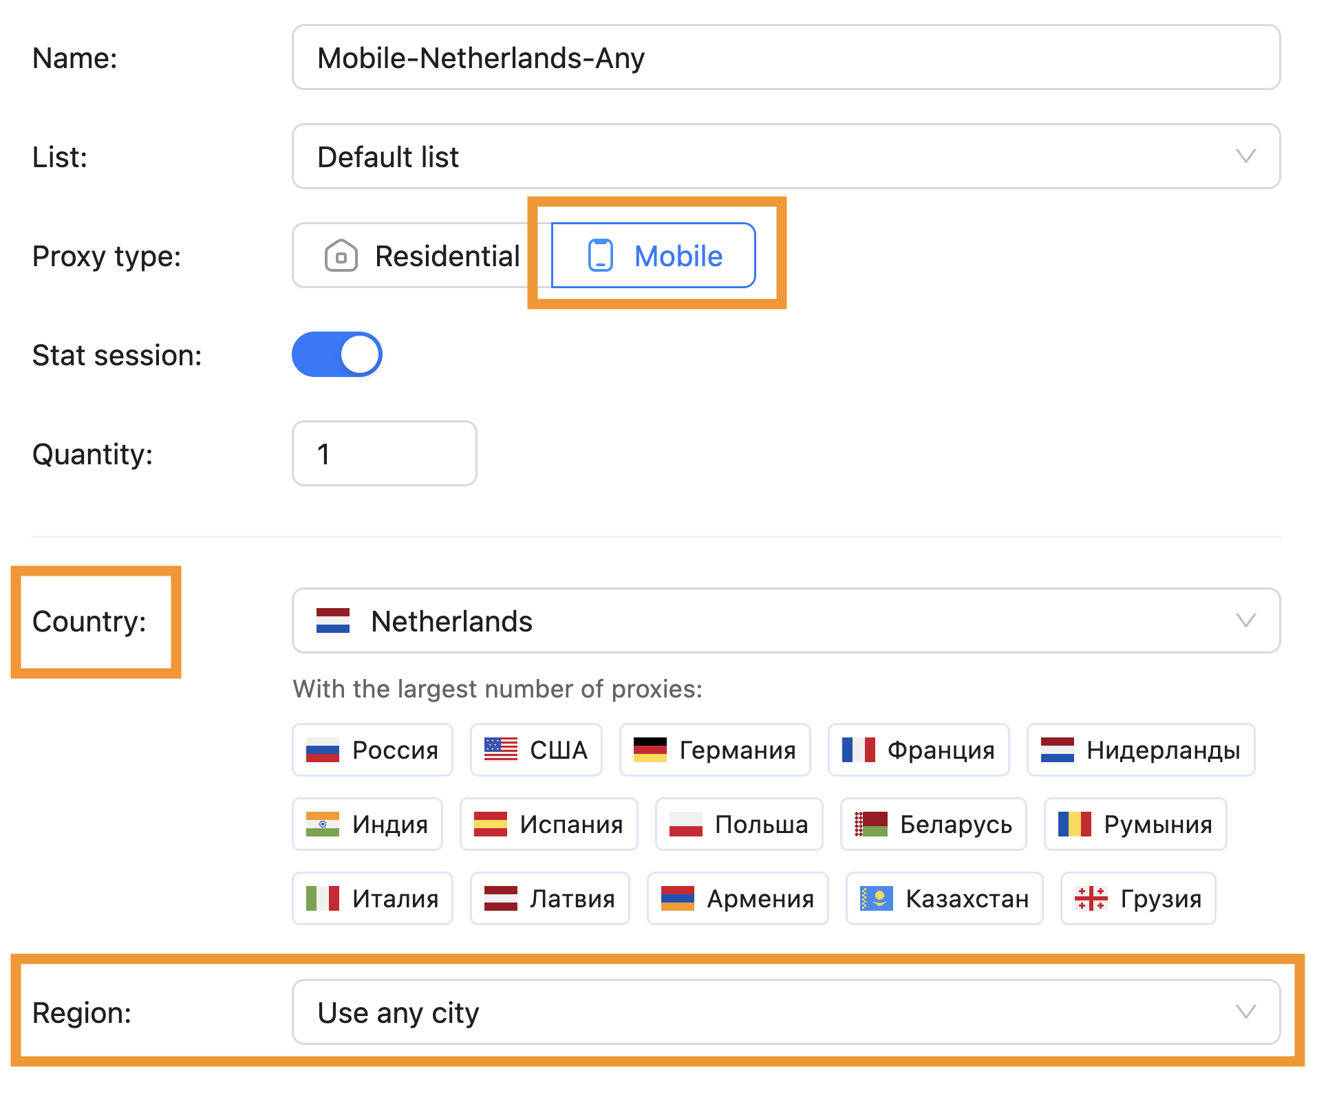Click the Kazakhstan flag icon
1328x1113 pixels.
876,898
